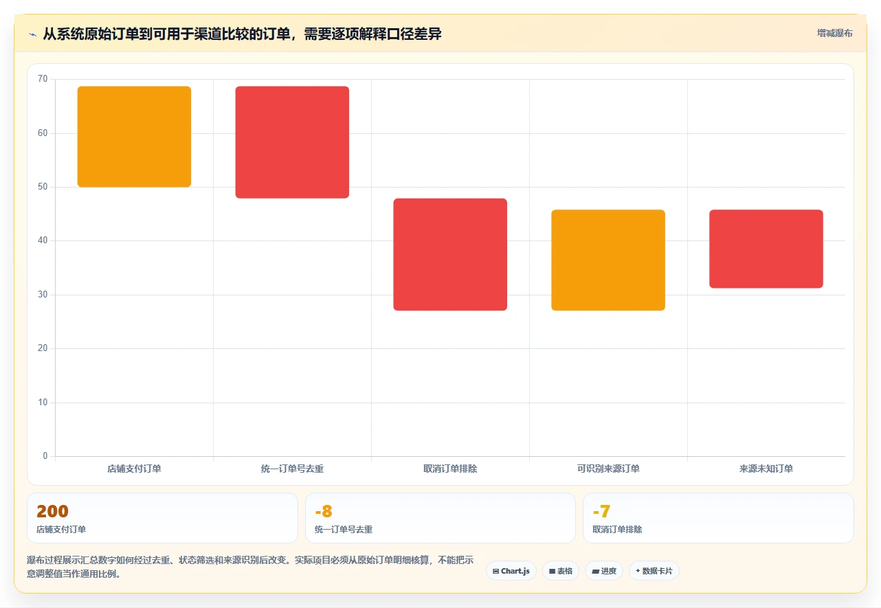
Task: Click the 数据卡片 tag pill
Action: click(654, 571)
